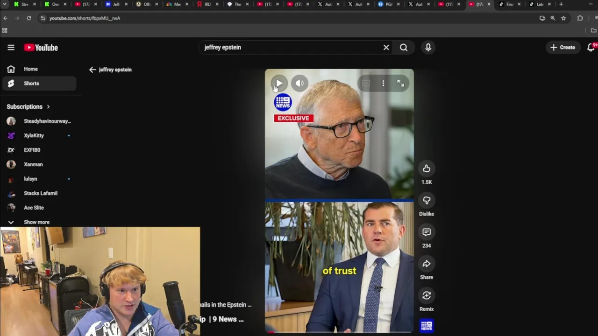This screenshot has height=336, width=598.
Task: Close the 'Ove' Kick tab
Action: [65, 4]
